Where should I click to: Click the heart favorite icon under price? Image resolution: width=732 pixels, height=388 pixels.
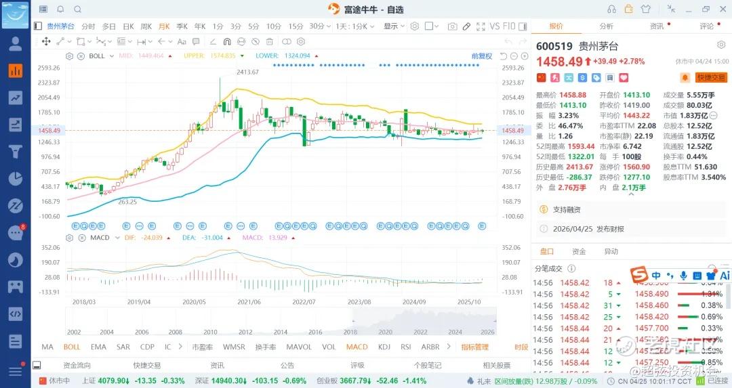[624, 77]
